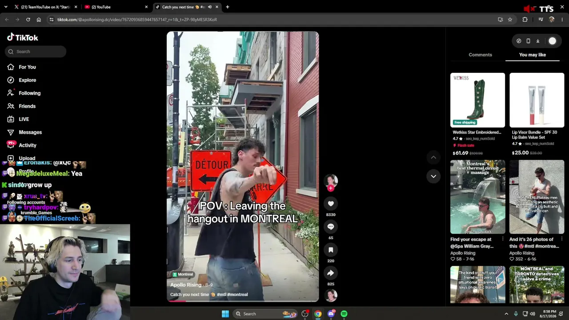Share the video with the arrow icon

[x=331, y=273]
